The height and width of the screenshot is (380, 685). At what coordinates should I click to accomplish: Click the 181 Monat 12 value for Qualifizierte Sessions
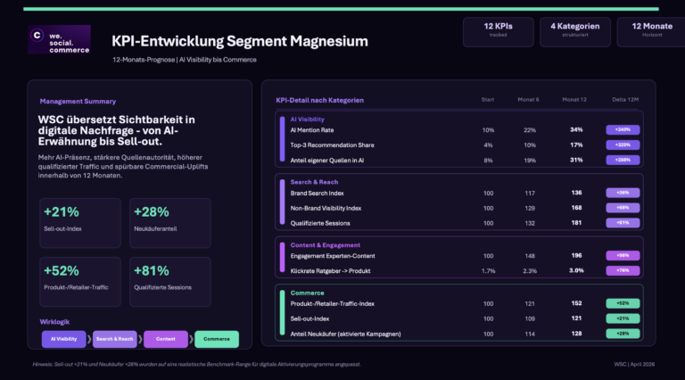pyautogui.click(x=576, y=223)
